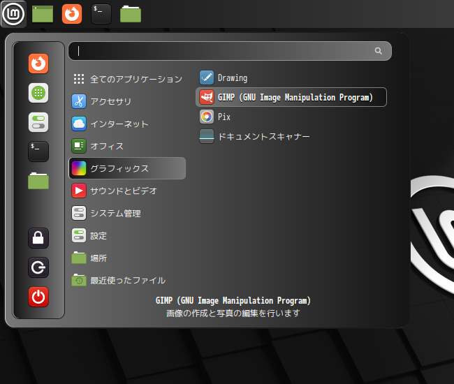
Task: Open Terminal from favorites sidebar
Action: pyautogui.click(x=38, y=152)
